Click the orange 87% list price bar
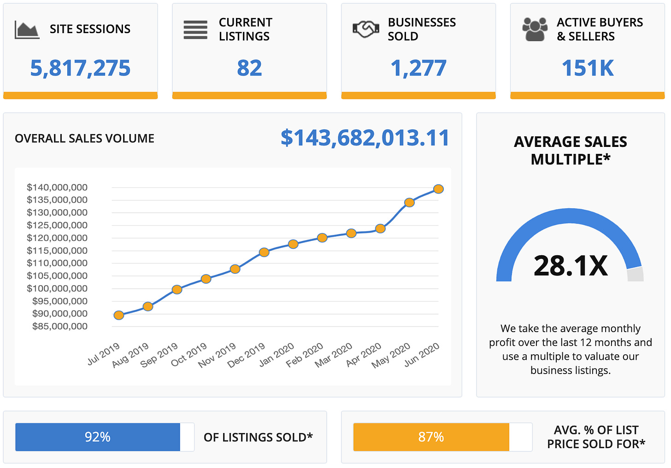This screenshot has height=468, width=671. [x=431, y=437]
